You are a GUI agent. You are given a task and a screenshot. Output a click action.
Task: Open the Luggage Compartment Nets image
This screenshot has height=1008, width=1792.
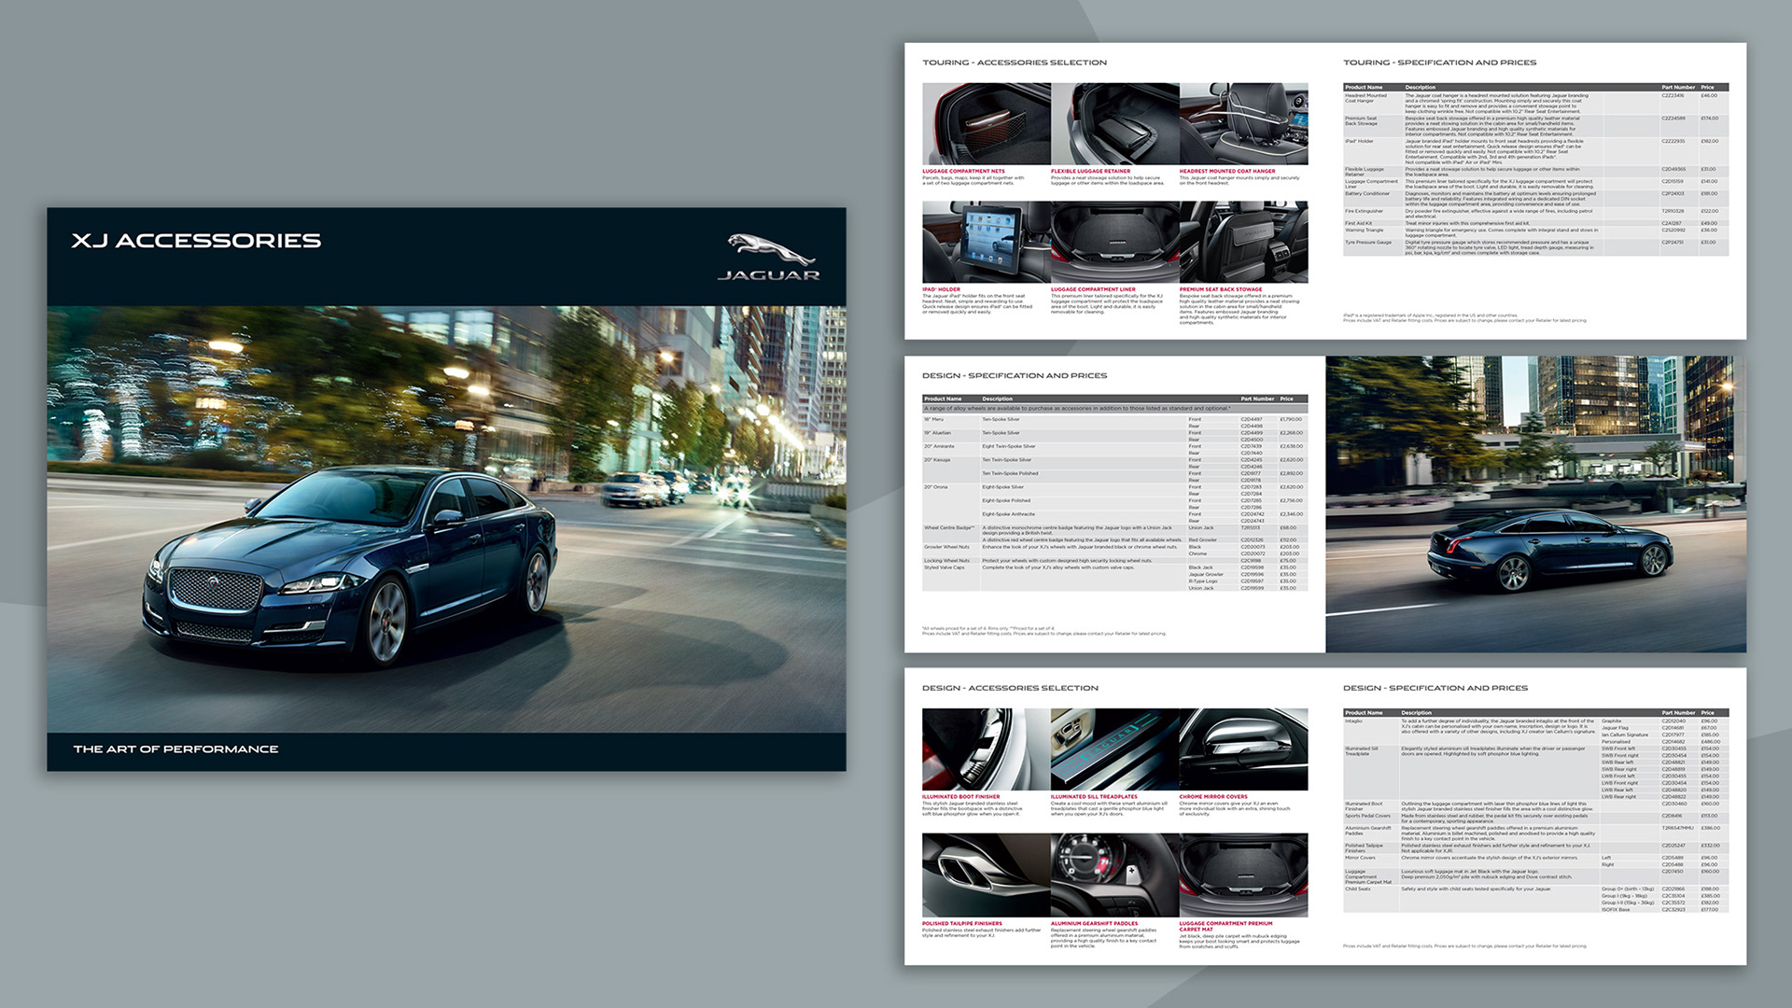tap(986, 124)
